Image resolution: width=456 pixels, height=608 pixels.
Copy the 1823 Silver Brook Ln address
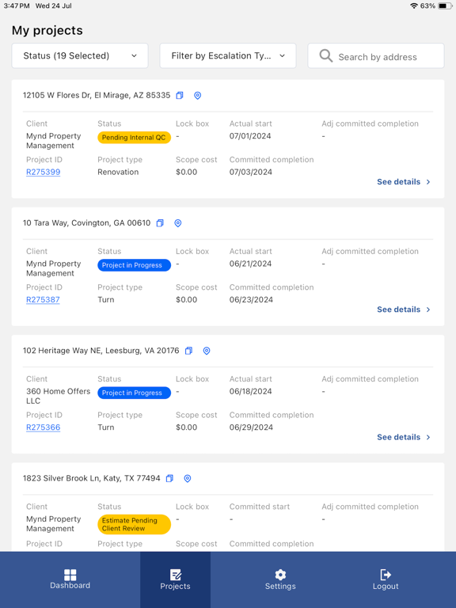[169, 478]
